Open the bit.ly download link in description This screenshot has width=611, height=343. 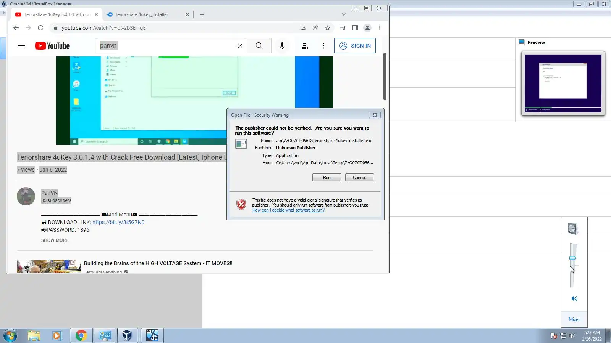point(118,222)
